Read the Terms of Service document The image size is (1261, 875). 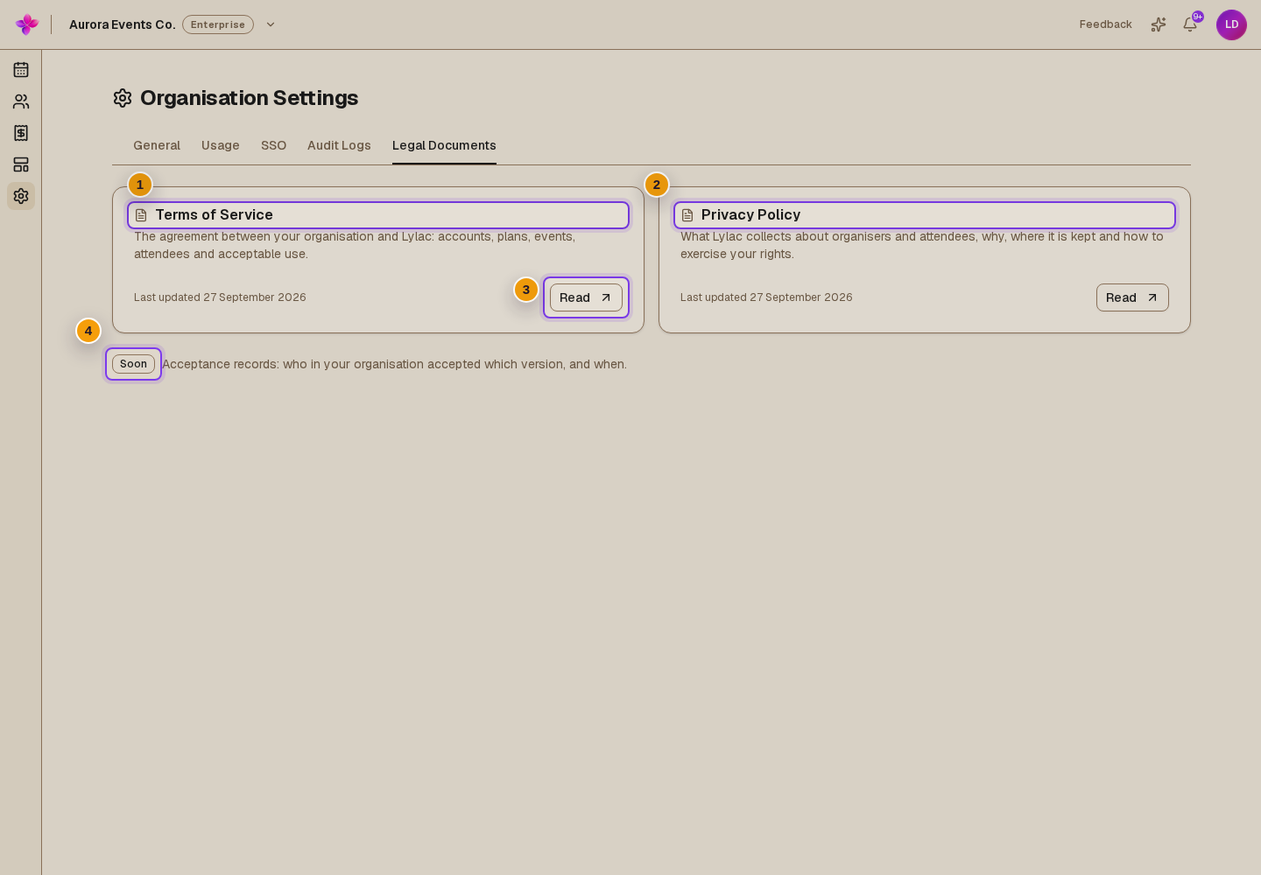pos(586,297)
